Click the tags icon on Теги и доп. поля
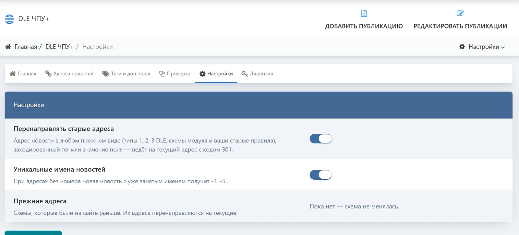Viewport: 519px width, 235px height. tap(106, 74)
